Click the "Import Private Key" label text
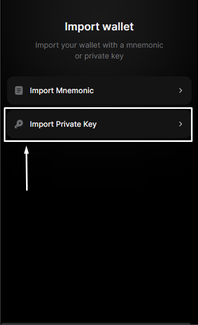The width and height of the screenshot is (198, 325). pyautogui.click(x=63, y=124)
